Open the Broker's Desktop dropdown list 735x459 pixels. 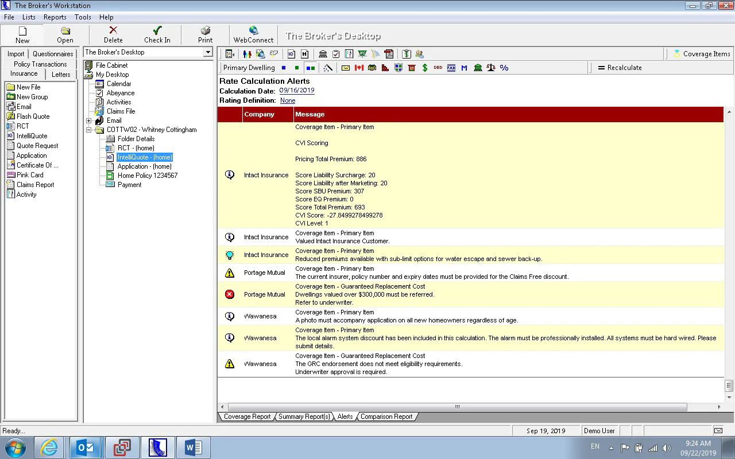coord(208,52)
